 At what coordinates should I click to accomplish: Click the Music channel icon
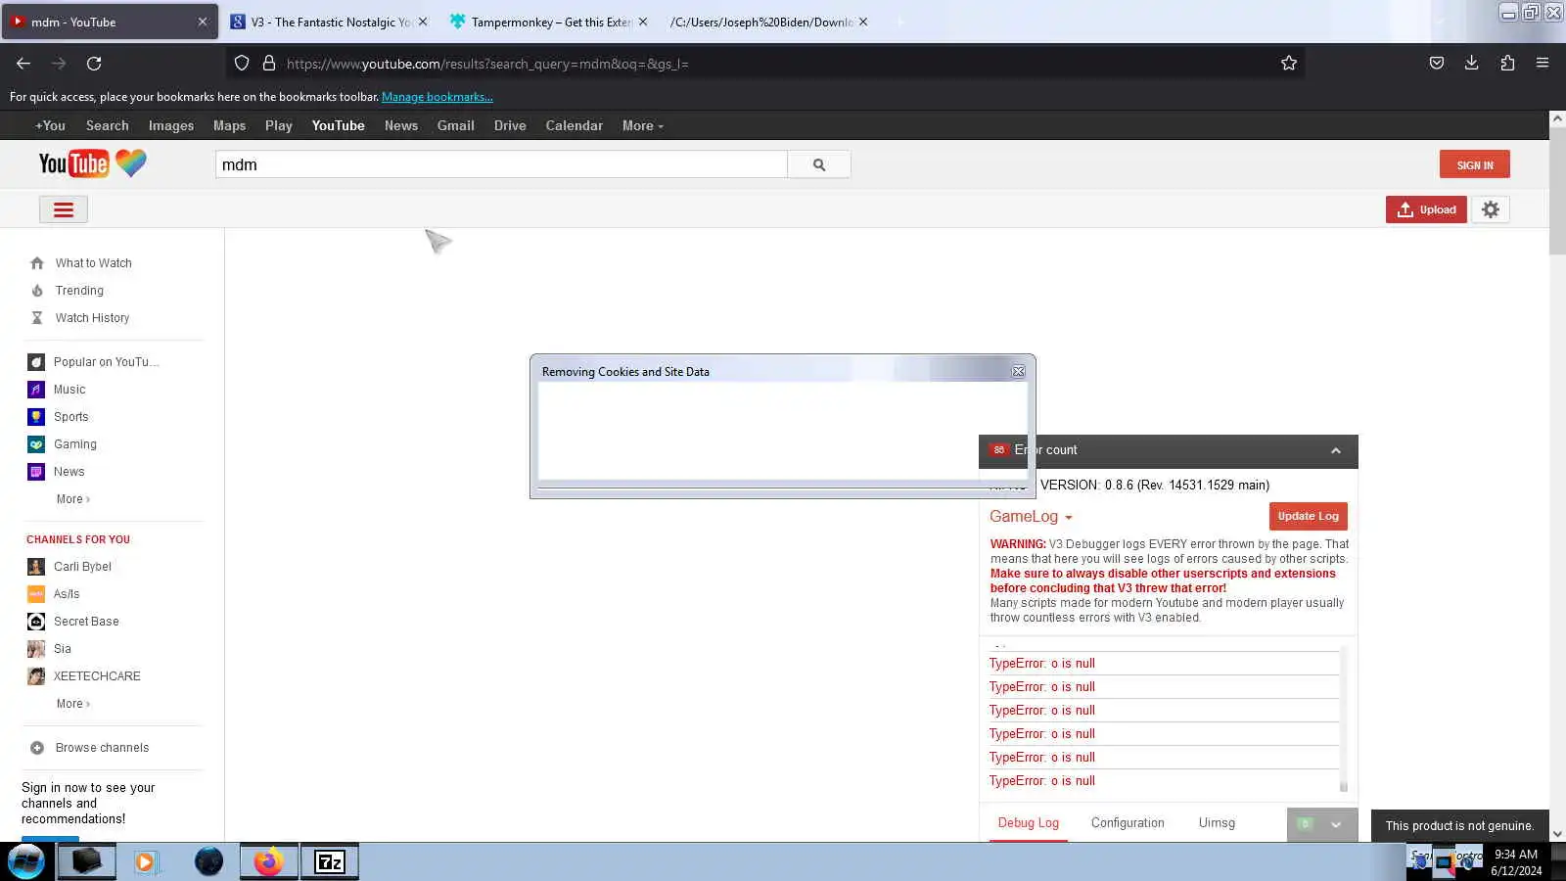pos(36,390)
